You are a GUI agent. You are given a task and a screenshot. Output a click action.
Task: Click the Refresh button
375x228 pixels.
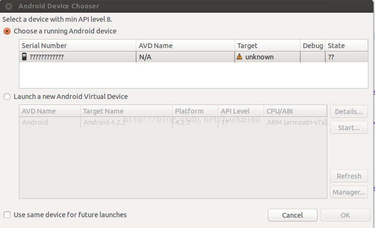pos(349,176)
